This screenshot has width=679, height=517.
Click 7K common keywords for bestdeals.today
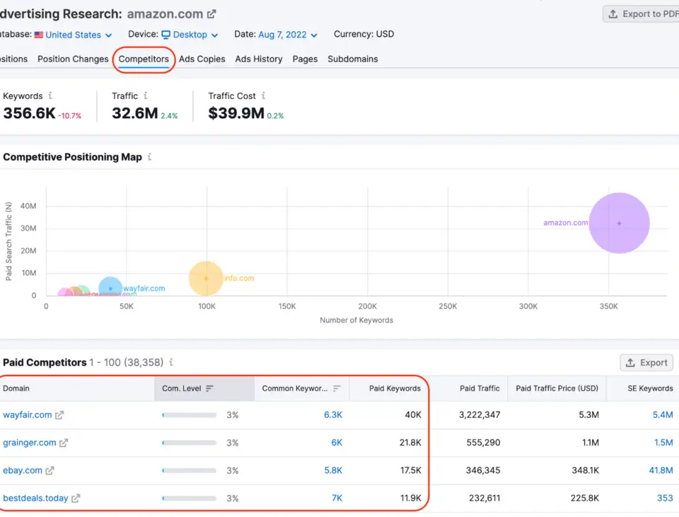(337, 498)
